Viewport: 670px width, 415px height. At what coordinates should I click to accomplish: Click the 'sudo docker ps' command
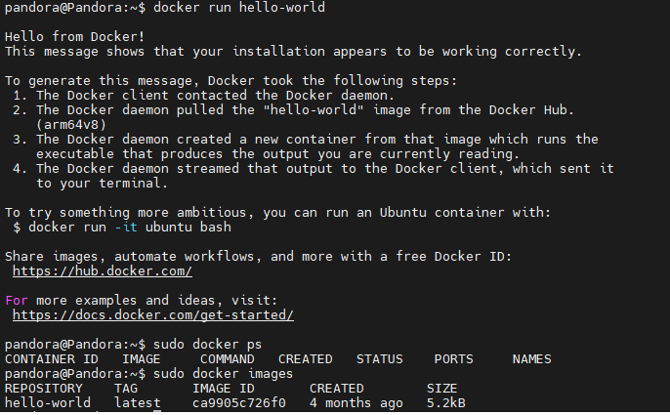pos(208,345)
